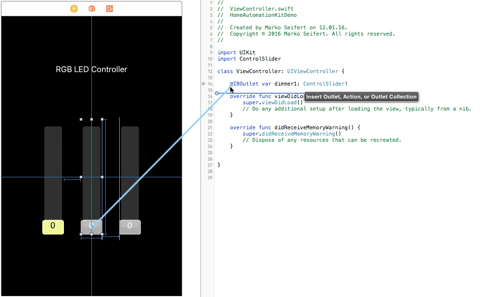Click the Exit segue icon in the scene dock
The width and height of the screenshot is (486, 297).
tap(109, 8)
